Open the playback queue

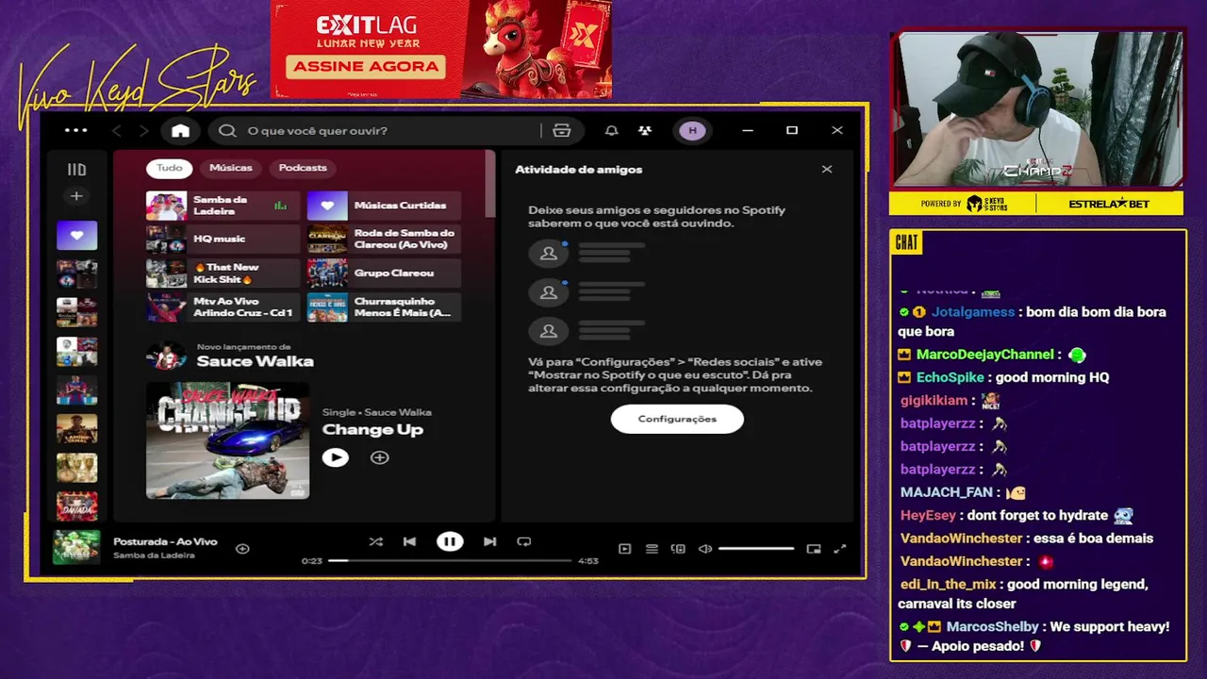[652, 549]
